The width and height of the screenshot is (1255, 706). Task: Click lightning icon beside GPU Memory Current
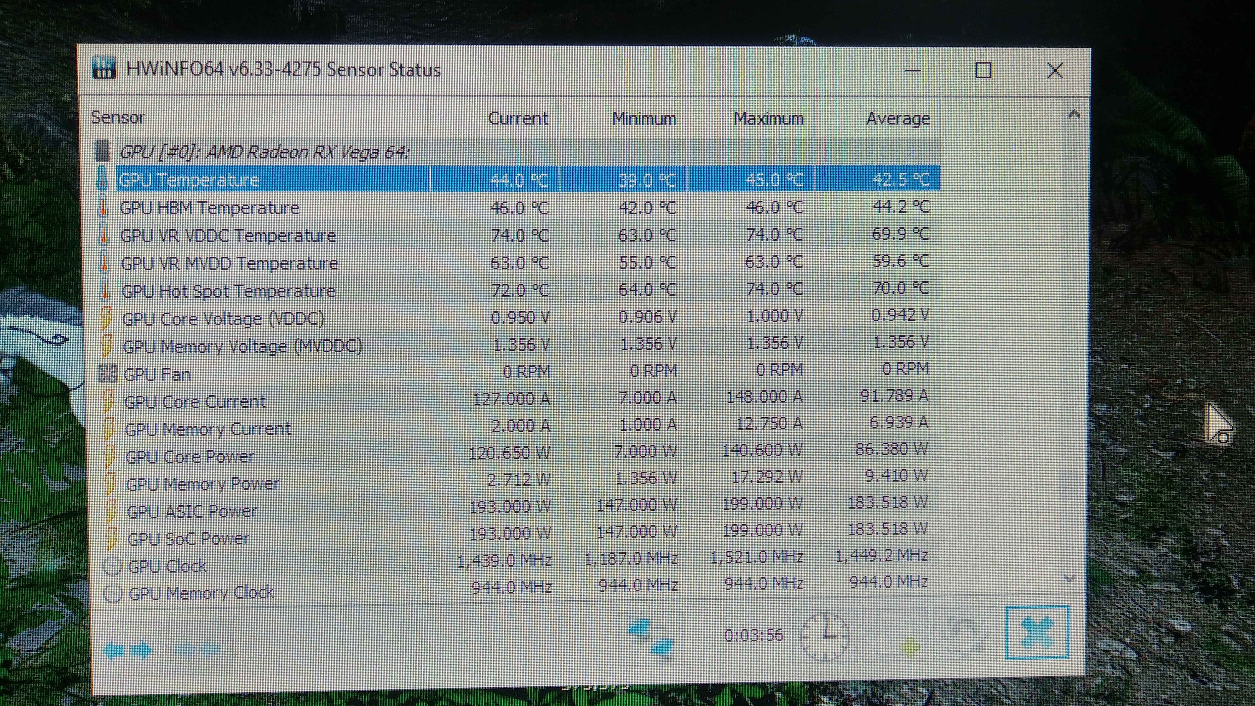[109, 429]
